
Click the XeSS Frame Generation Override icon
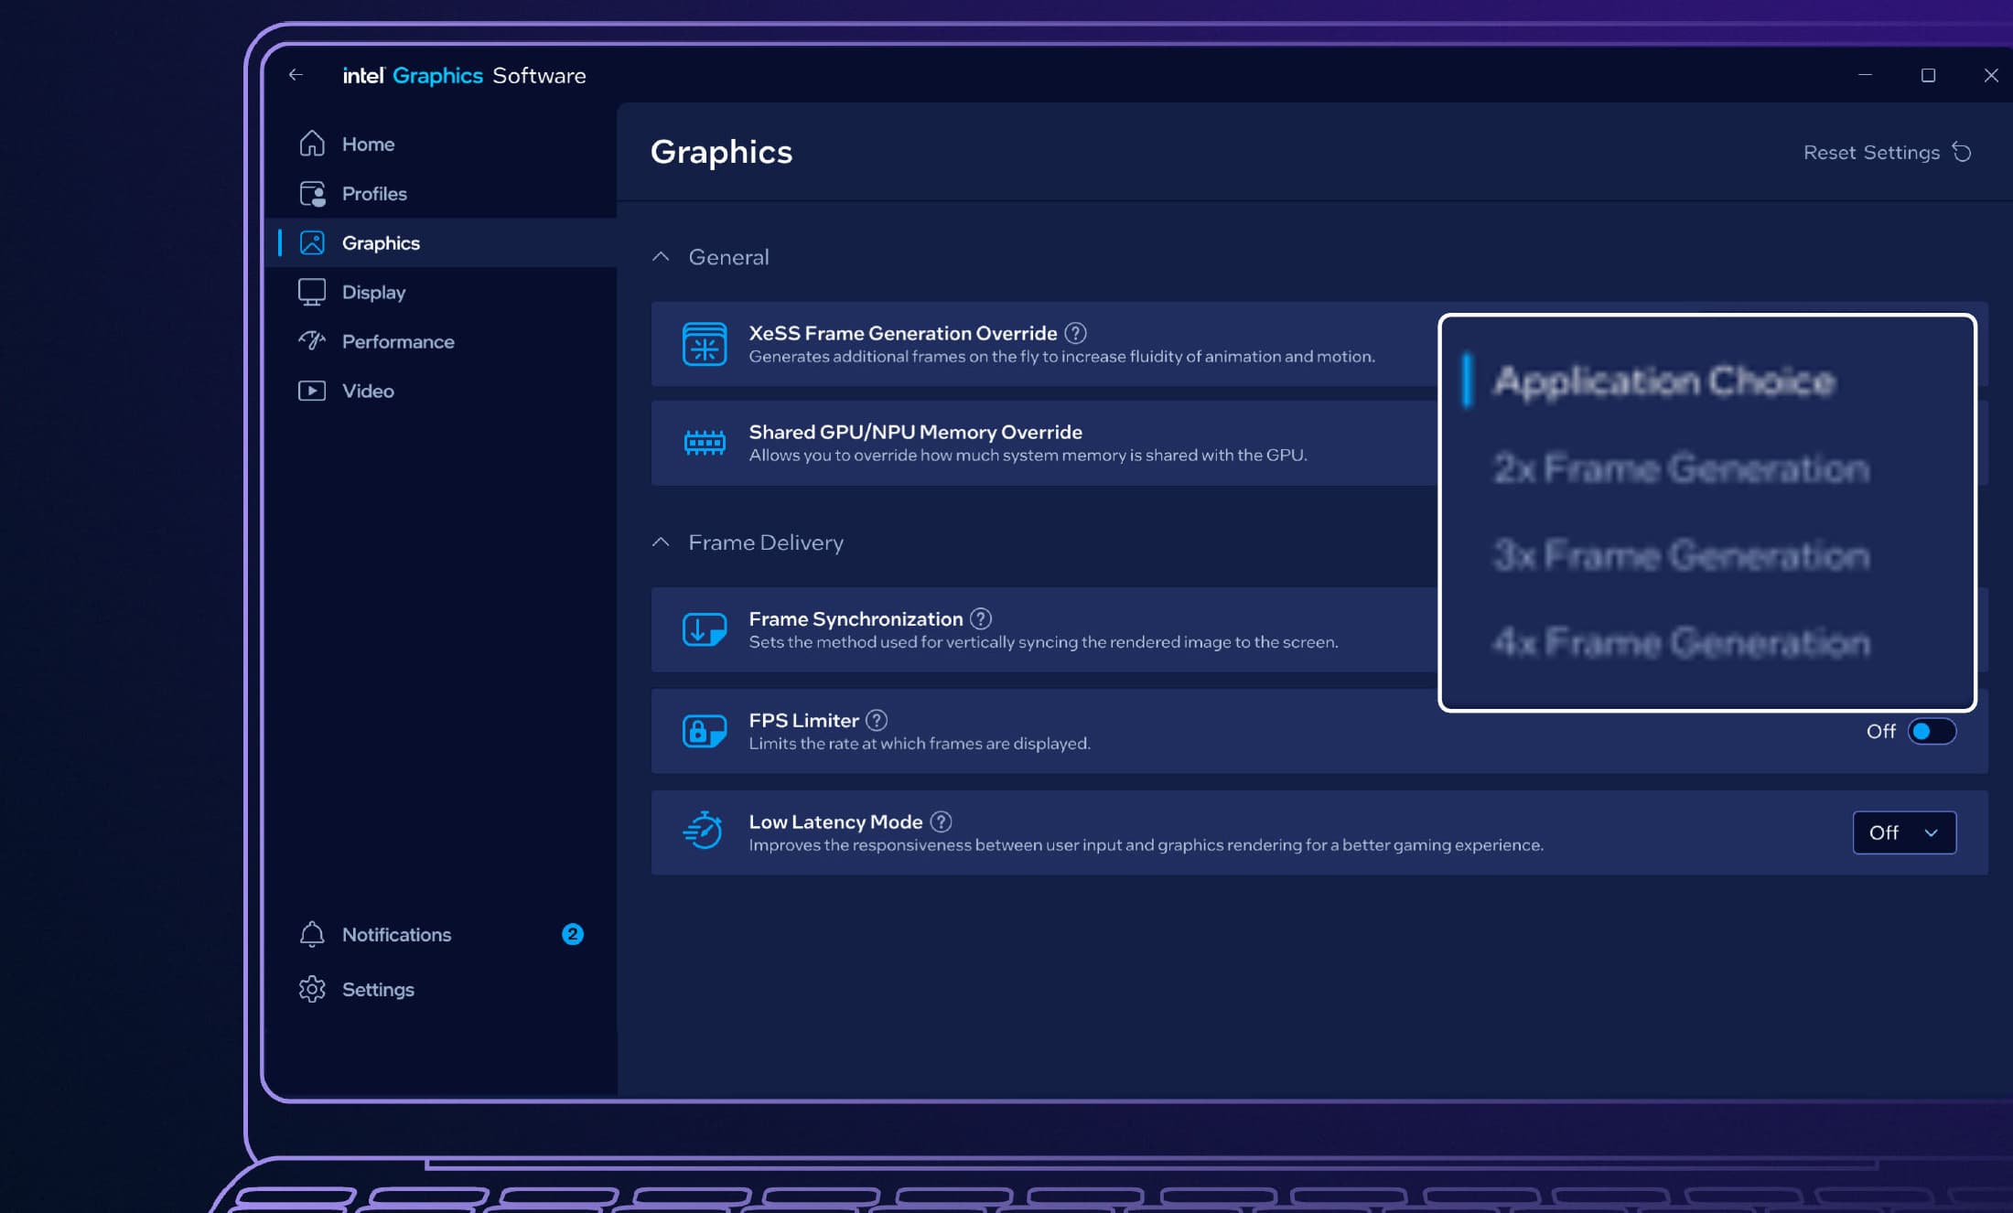pyautogui.click(x=705, y=344)
